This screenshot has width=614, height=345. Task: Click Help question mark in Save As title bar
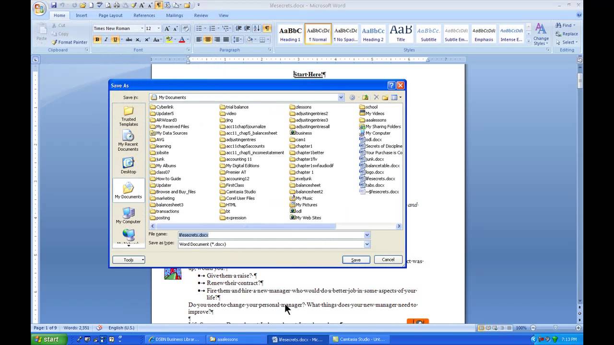coord(391,85)
